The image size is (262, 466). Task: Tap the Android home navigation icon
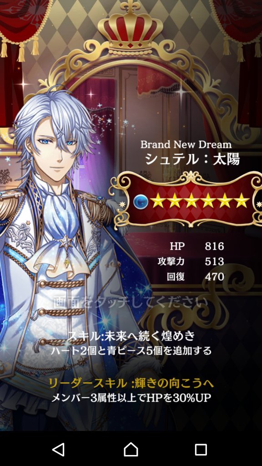point(131,449)
